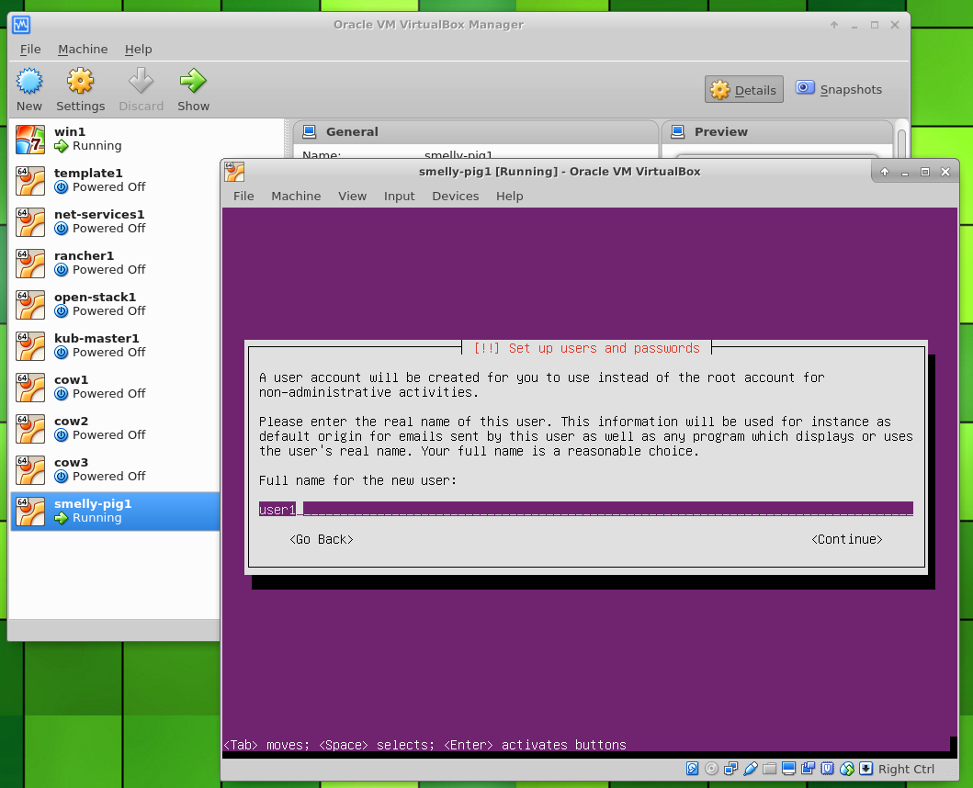
Task: Click the full name input field
Action: coord(586,510)
